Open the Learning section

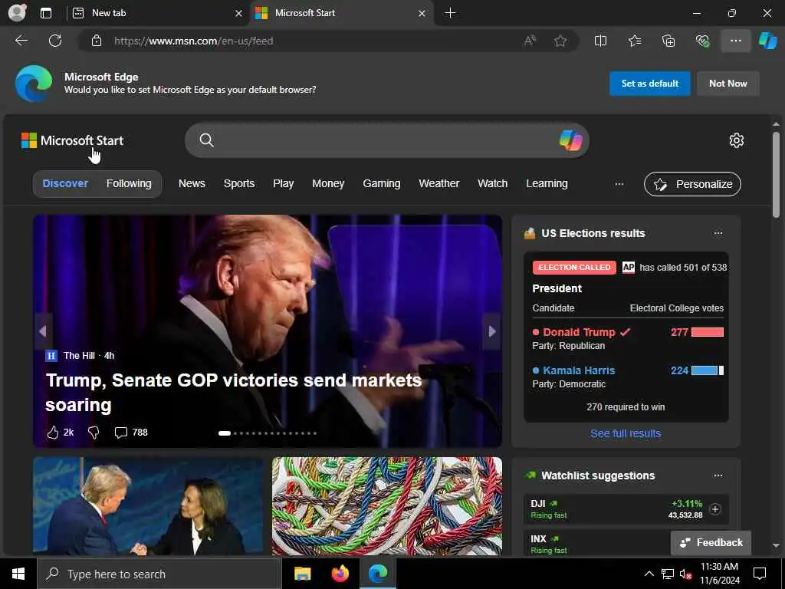[x=547, y=183]
